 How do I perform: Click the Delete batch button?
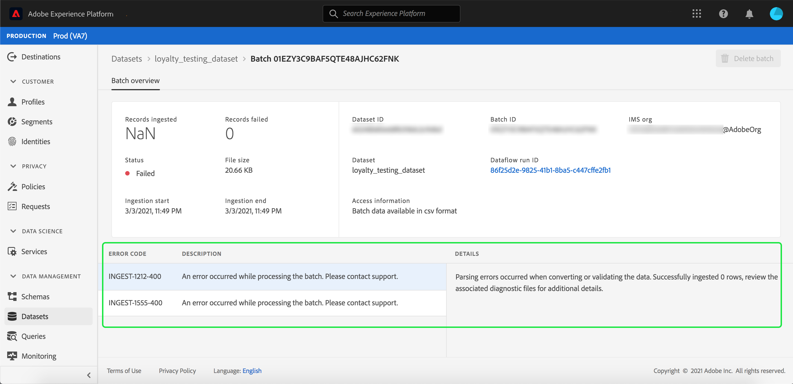click(748, 58)
